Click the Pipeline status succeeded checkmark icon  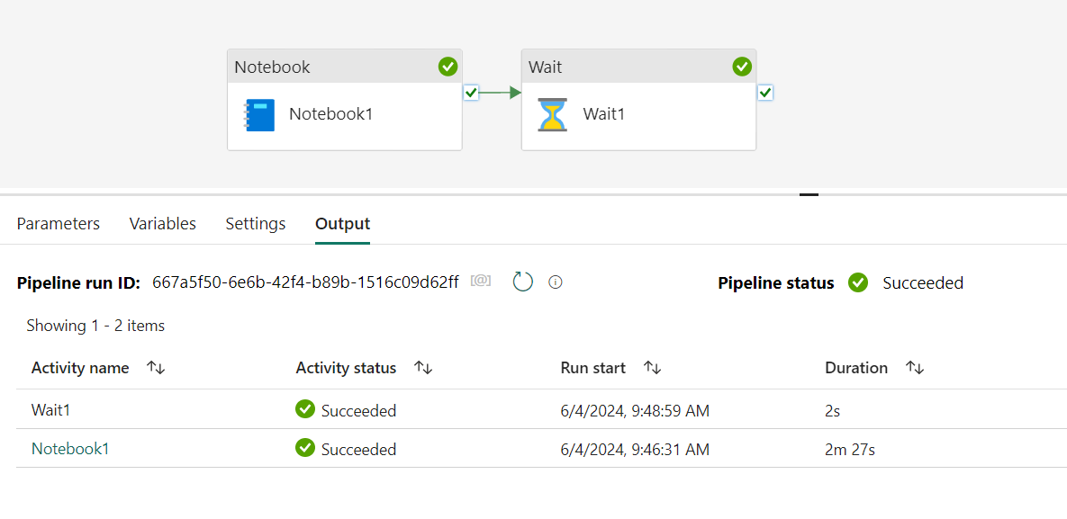tap(858, 282)
